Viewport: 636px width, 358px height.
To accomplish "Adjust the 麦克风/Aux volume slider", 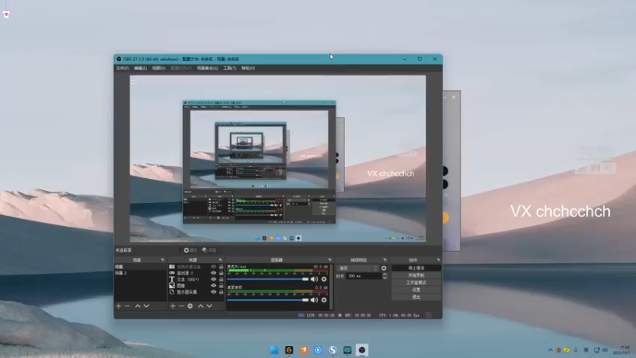I will click(x=268, y=279).
